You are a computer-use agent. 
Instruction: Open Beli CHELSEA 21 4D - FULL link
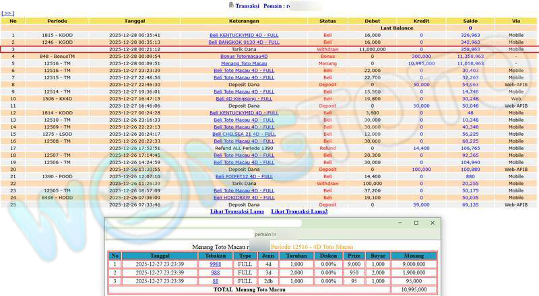[x=244, y=134]
